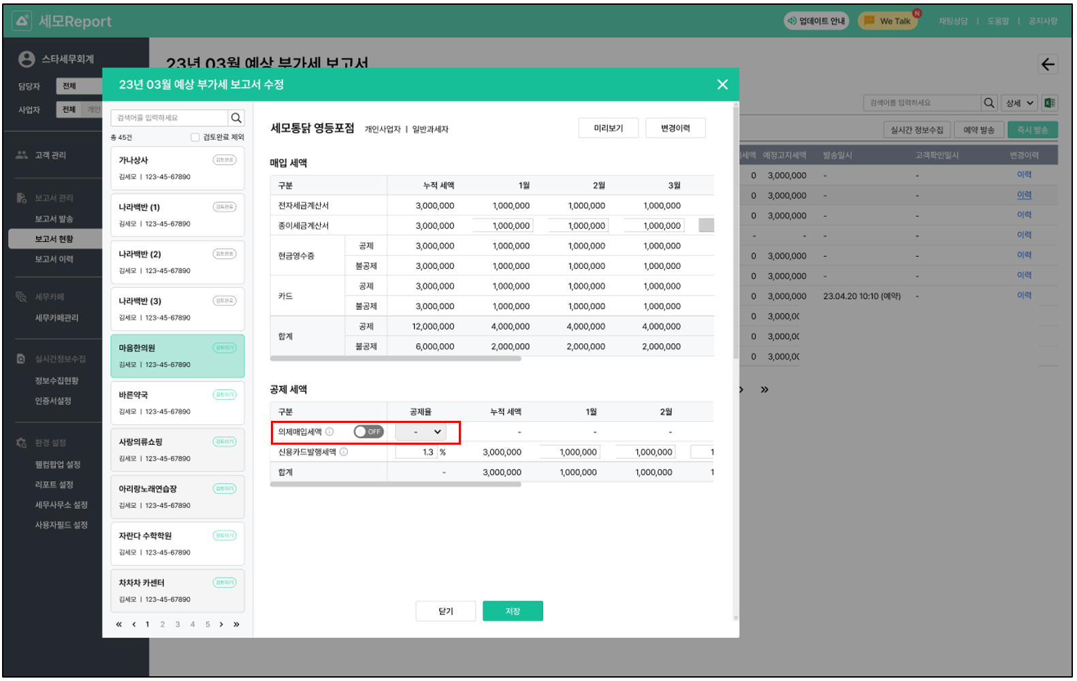Go to next page in client list
1077x681 pixels.
click(x=221, y=624)
